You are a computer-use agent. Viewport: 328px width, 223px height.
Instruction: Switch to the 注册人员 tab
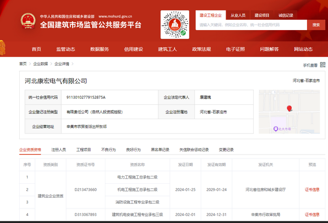pyautogui.click(x=59, y=150)
